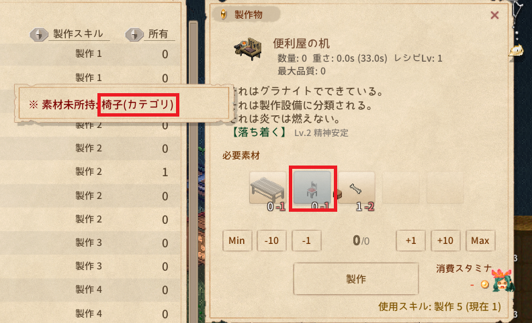Click the 製作 craft button
Screen dimensions: 532x323
(356, 279)
